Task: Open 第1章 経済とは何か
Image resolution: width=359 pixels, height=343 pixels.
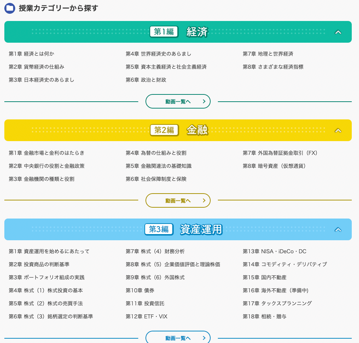Action: click(31, 54)
